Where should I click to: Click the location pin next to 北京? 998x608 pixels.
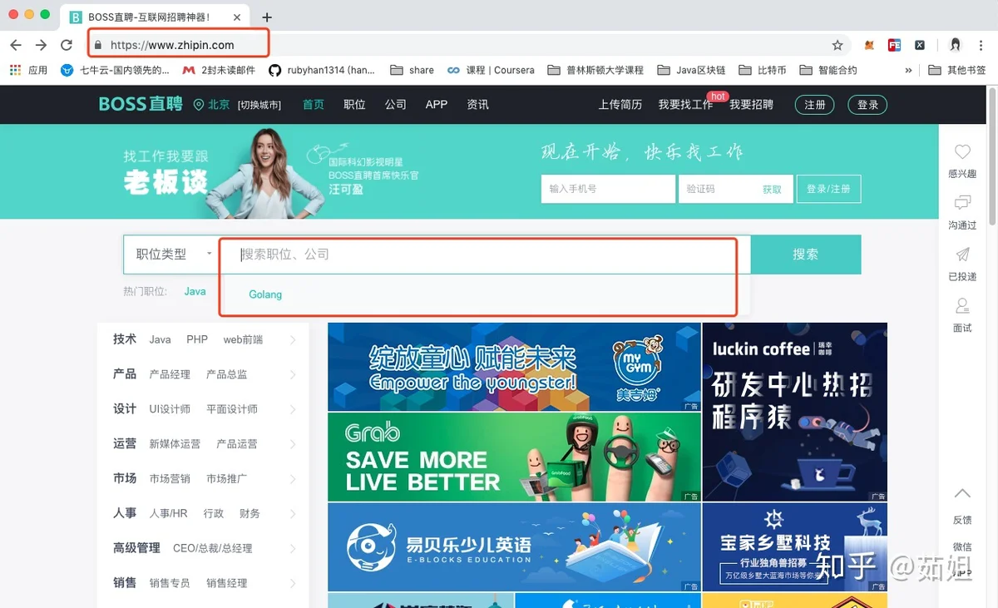[198, 105]
